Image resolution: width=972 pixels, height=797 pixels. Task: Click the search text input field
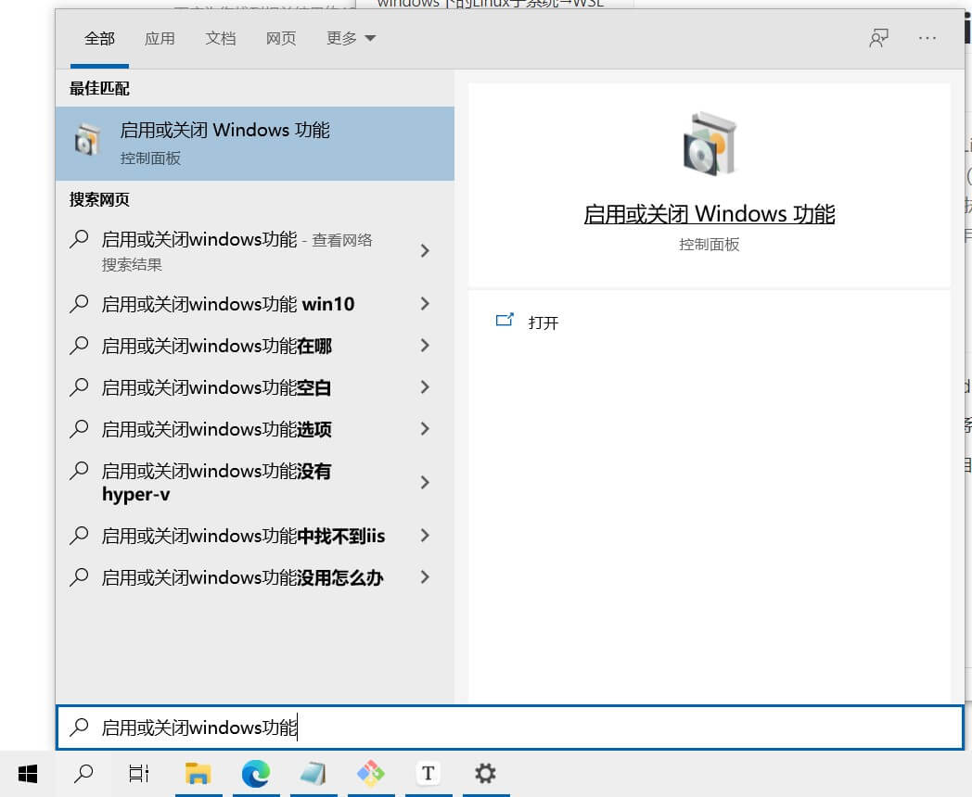click(510, 727)
